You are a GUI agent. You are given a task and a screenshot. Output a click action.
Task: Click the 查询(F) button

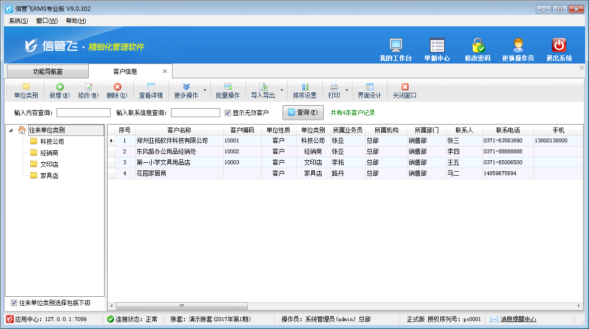303,112
